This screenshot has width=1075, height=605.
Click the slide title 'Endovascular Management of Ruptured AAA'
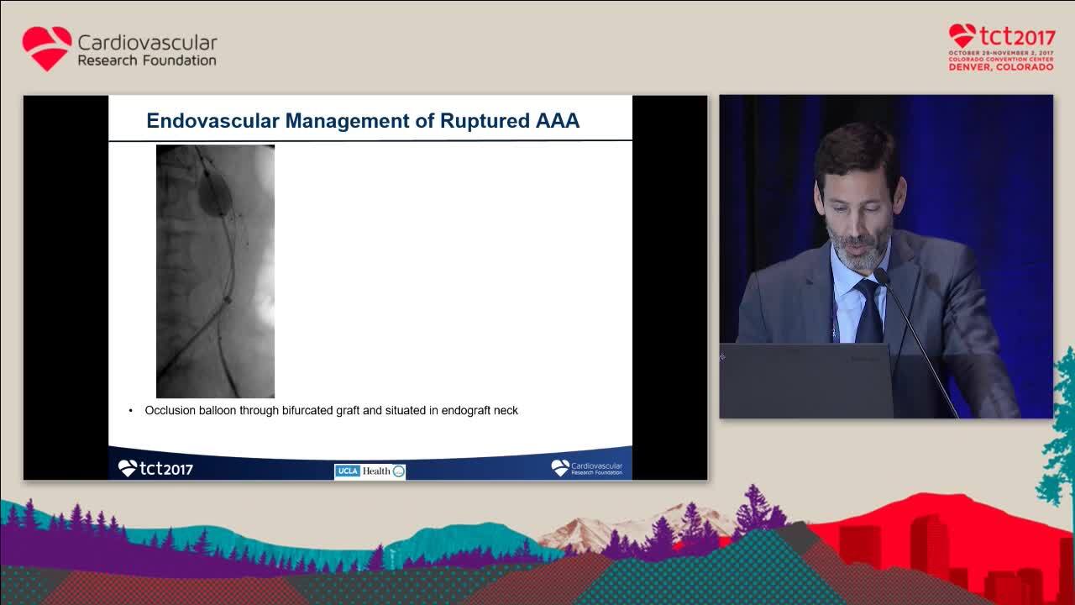[363, 121]
